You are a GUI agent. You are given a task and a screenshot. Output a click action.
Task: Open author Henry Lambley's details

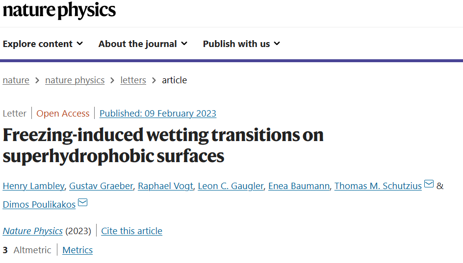pyautogui.click(x=33, y=186)
